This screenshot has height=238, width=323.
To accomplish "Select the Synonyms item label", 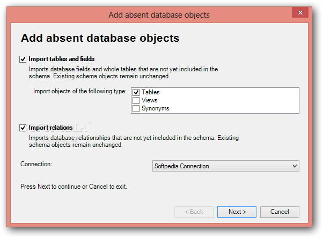I will click(x=155, y=108).
